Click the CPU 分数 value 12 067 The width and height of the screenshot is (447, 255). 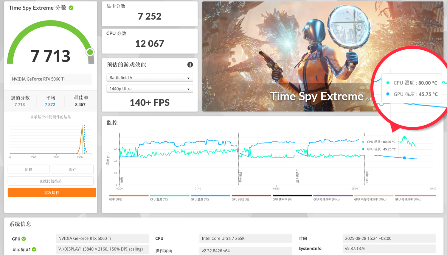(150, 44)
